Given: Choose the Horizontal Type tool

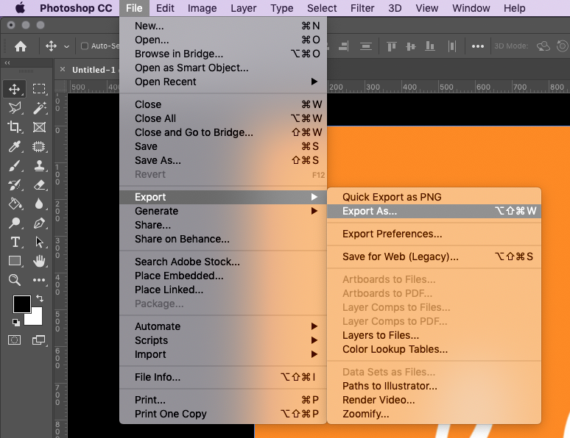Looking at the screenshot, I should pyautogui.click(x=15, y=242).
